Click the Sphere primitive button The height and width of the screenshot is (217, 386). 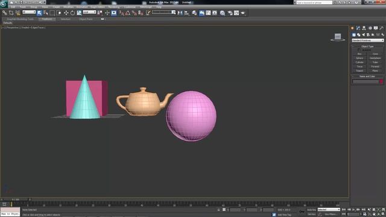tap(359, 58)
